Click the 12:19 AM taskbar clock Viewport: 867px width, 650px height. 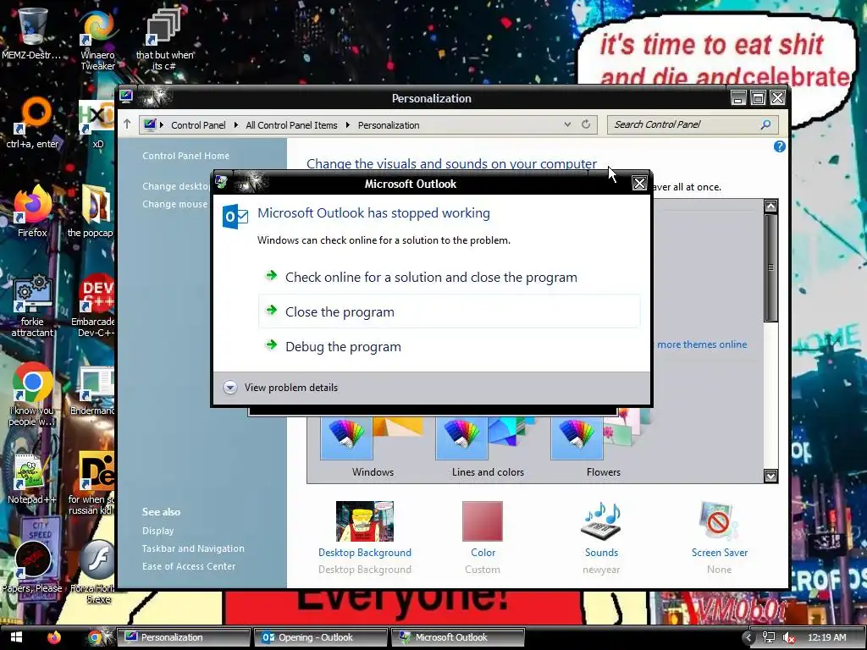point(827,637)
